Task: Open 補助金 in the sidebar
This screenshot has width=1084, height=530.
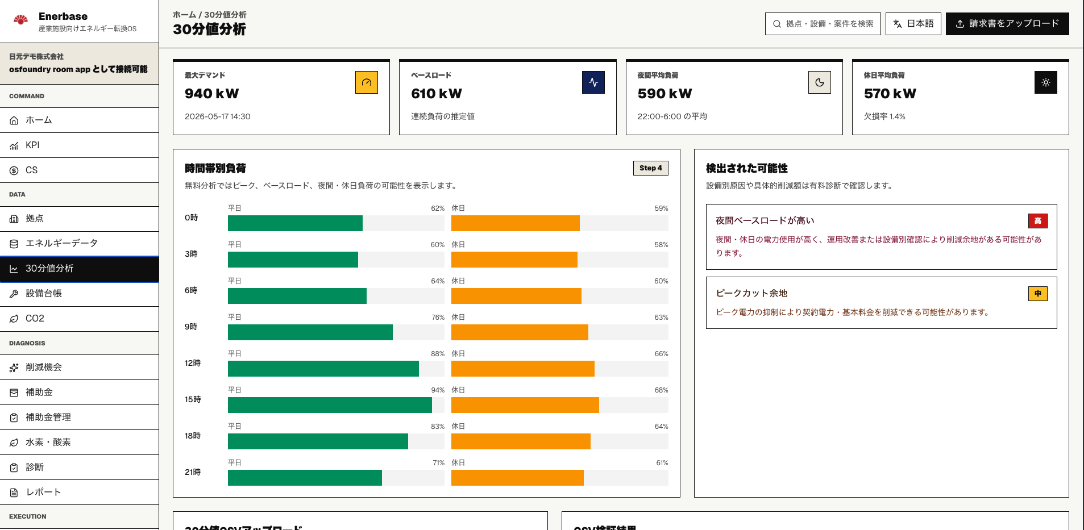Action: 80,393
